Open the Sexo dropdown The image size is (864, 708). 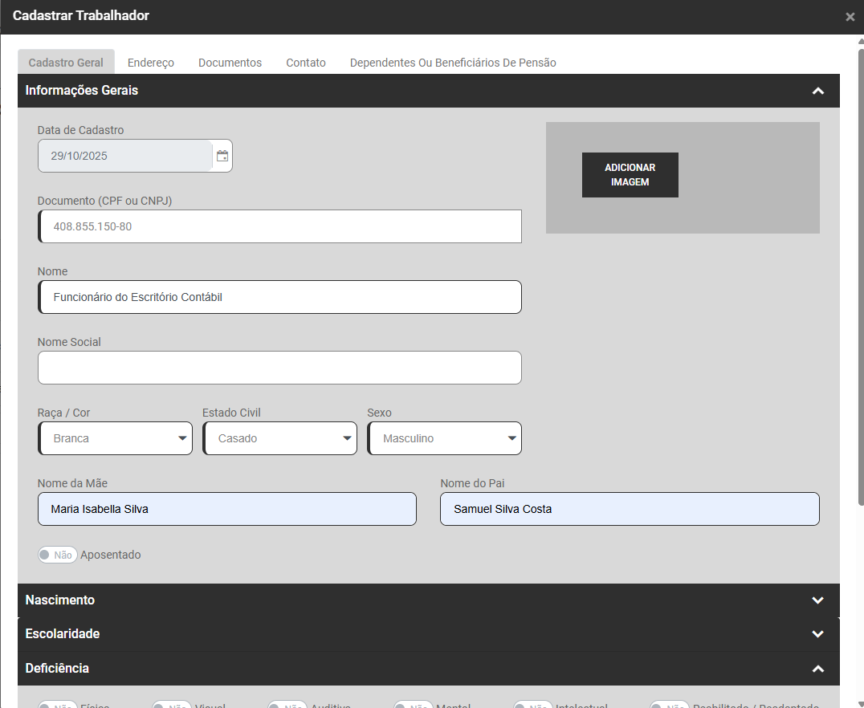pos(445,438)
